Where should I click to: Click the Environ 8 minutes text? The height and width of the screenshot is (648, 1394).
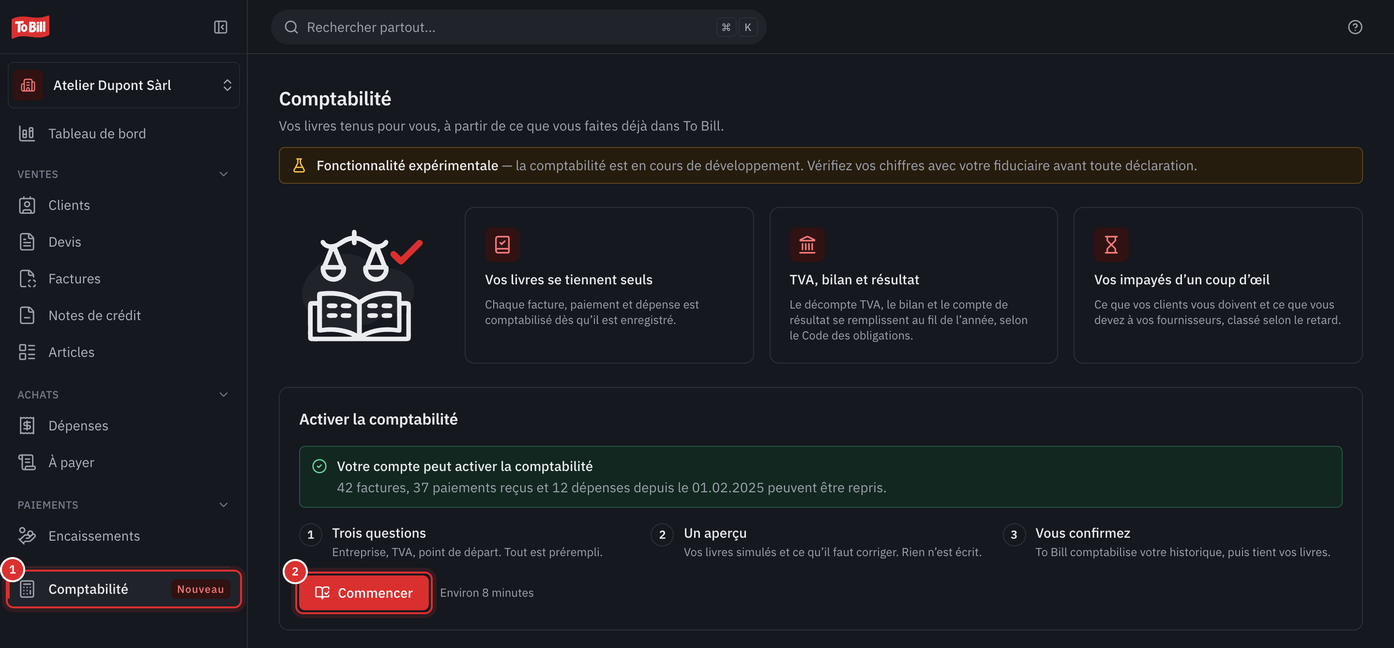(x=486, y=593)
